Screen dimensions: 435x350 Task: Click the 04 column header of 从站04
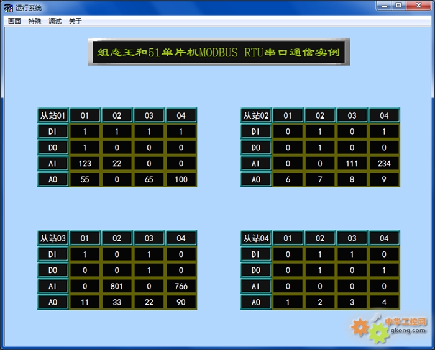point(384,238)
